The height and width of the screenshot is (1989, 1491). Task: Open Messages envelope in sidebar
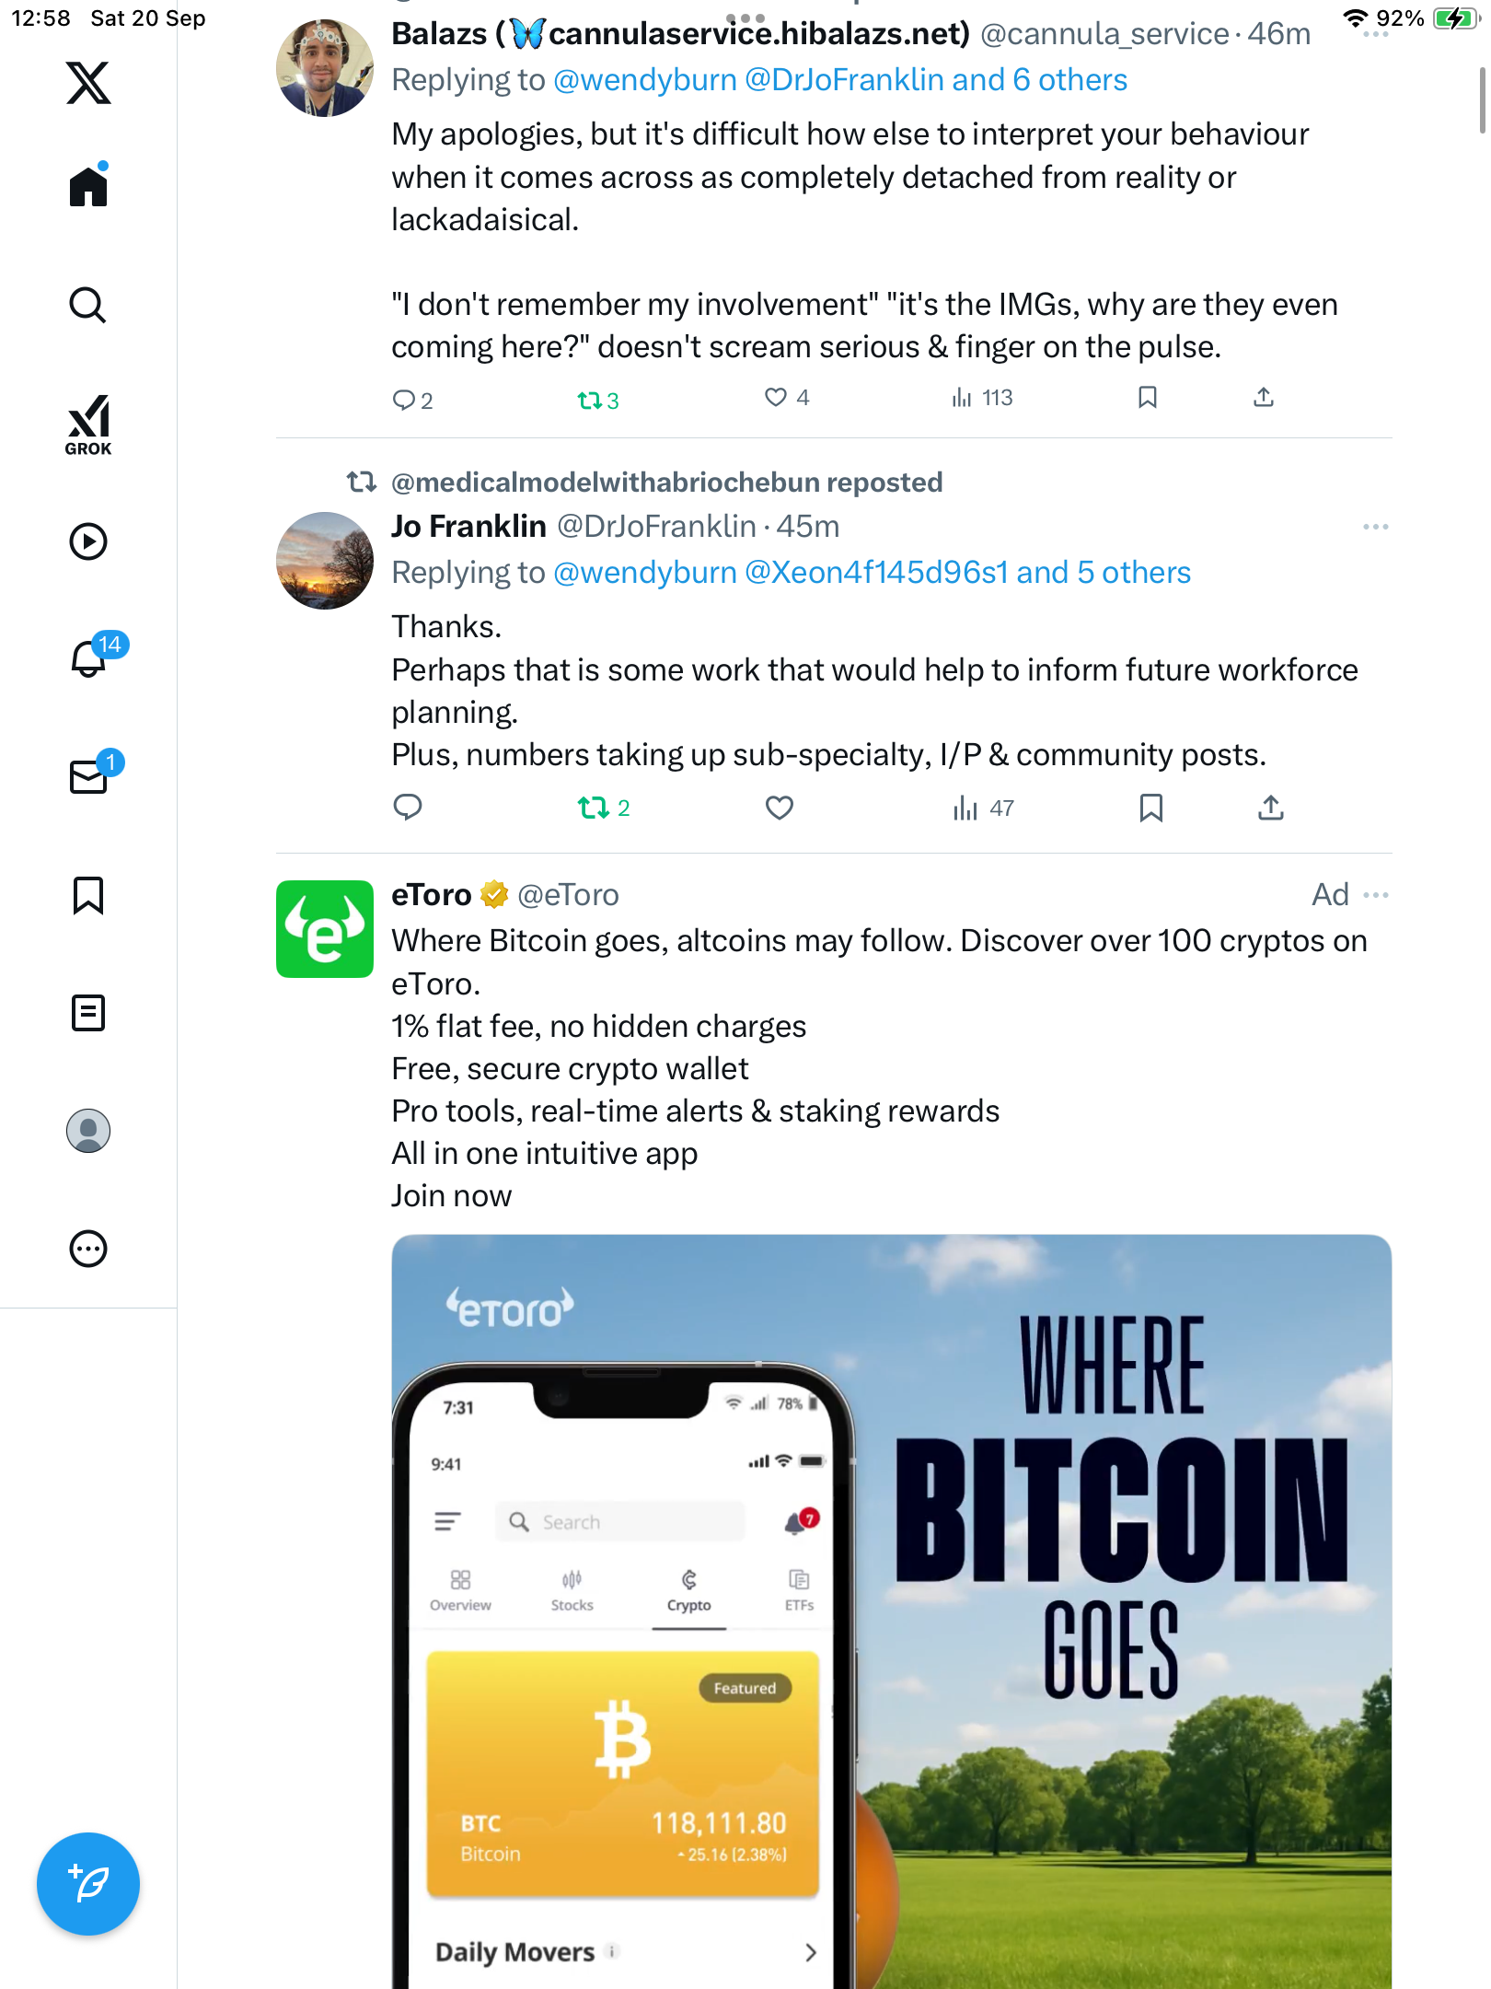click(88, 776)
